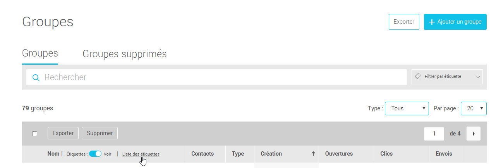Open the Filtrer par étiquette dropdown
Screen dimensions: 501x168
click(447, 77)
